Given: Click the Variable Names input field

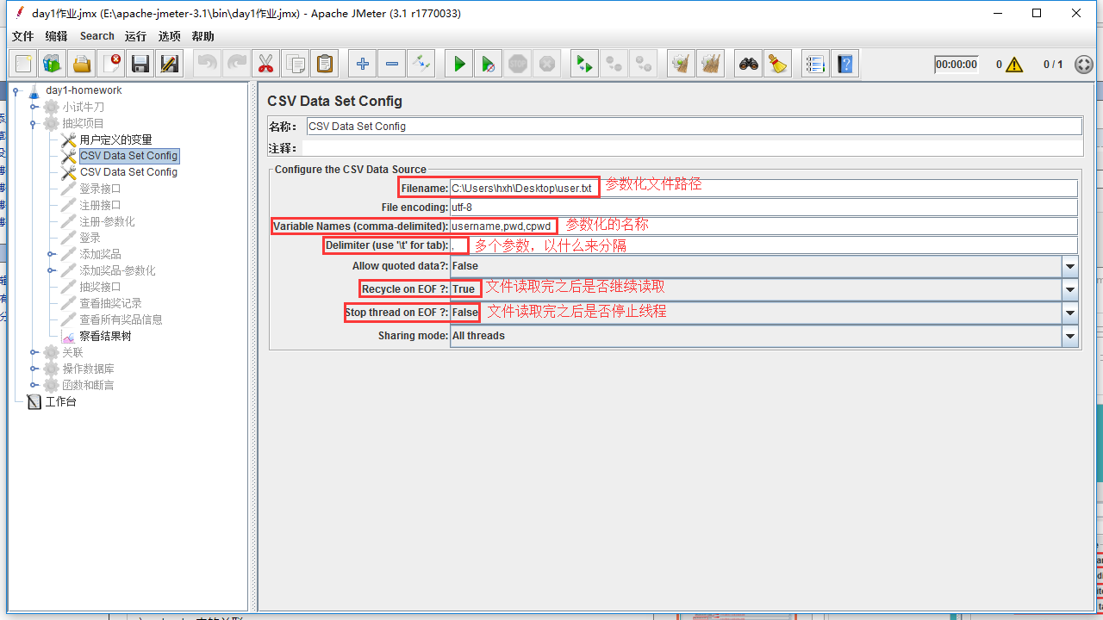Looking at the screenshot, I should tap(763, 226).
